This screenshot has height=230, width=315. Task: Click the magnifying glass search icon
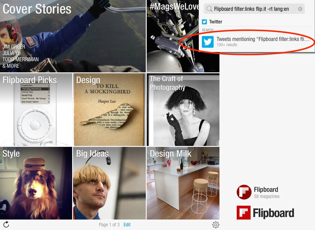click(x=209, y=9)
